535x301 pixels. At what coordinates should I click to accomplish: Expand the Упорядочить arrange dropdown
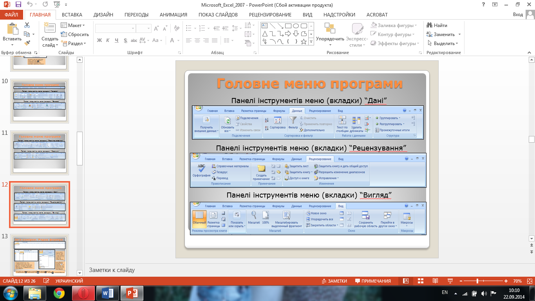(x=330, y=39)
